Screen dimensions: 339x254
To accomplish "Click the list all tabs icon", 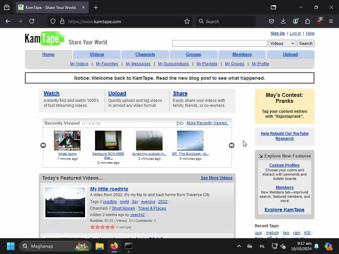I will point(273,7).
